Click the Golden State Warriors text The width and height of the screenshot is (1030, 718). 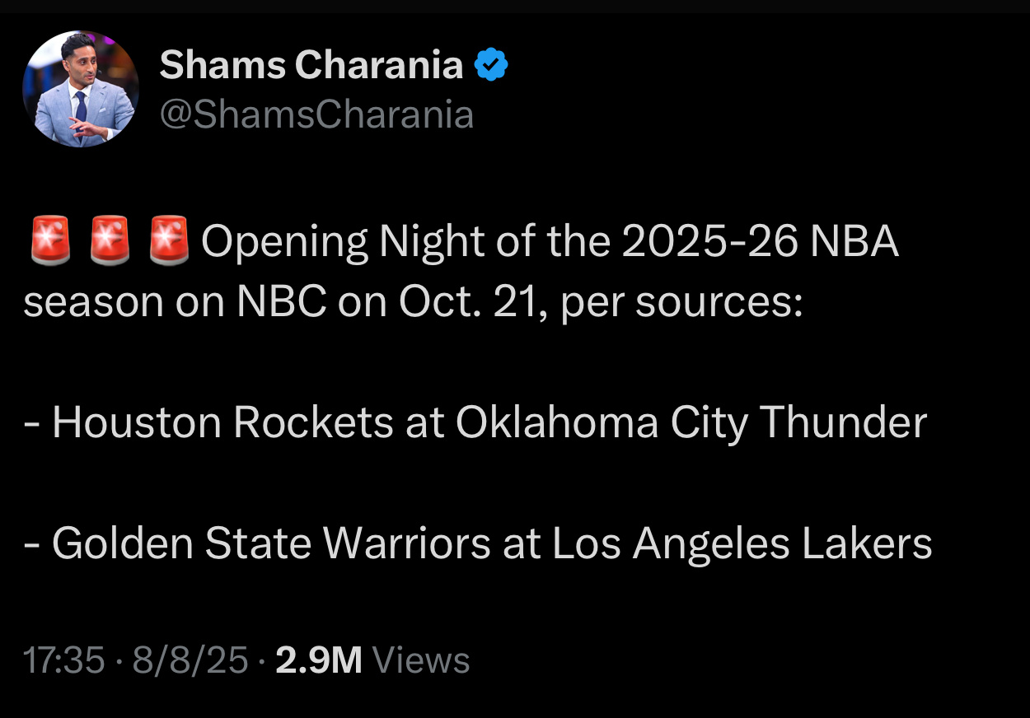click(272, 543)
